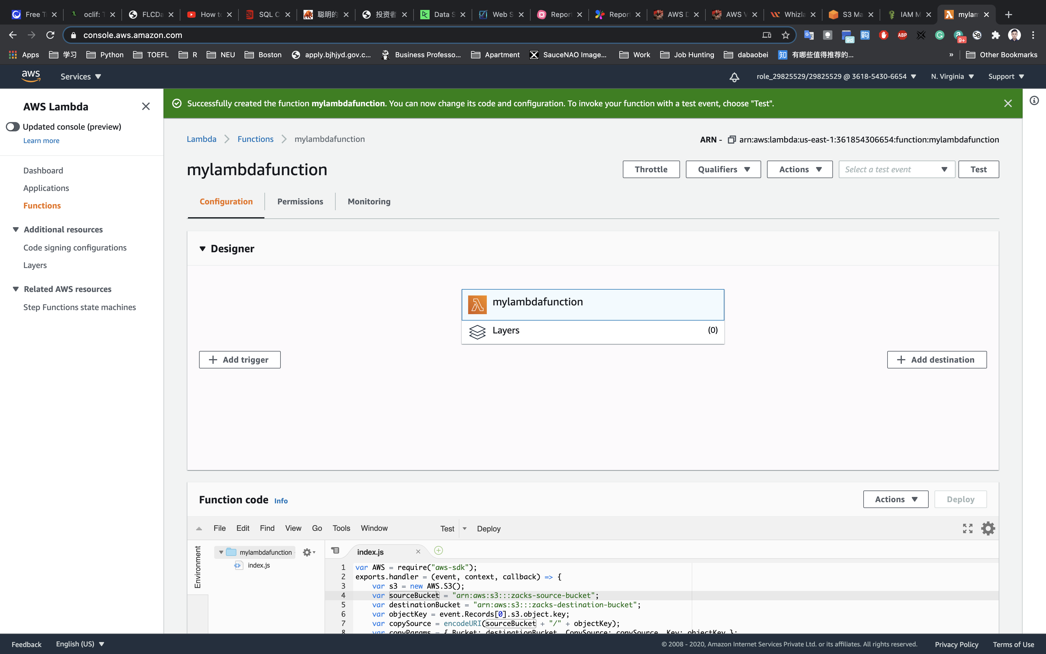Open Select a test event dropdown
This screenshot has height=654, width=1046.
point(897,170)
